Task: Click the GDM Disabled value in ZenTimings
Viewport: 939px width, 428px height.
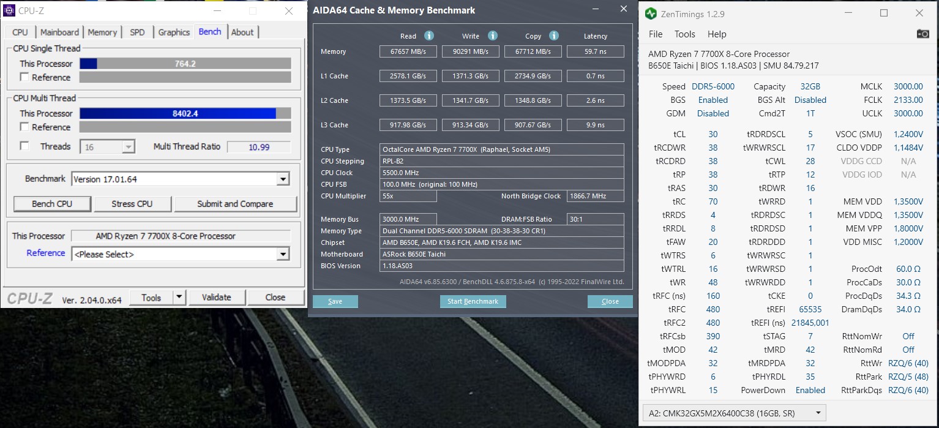Action: tap(713, 113)
